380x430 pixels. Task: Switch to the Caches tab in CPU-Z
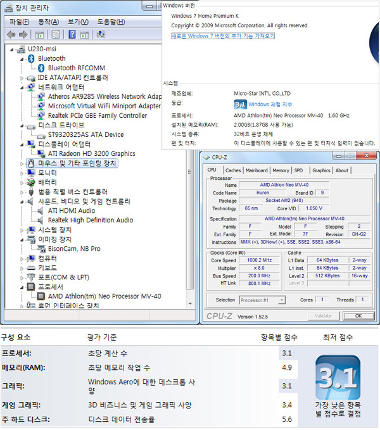(x=233, y=170)
